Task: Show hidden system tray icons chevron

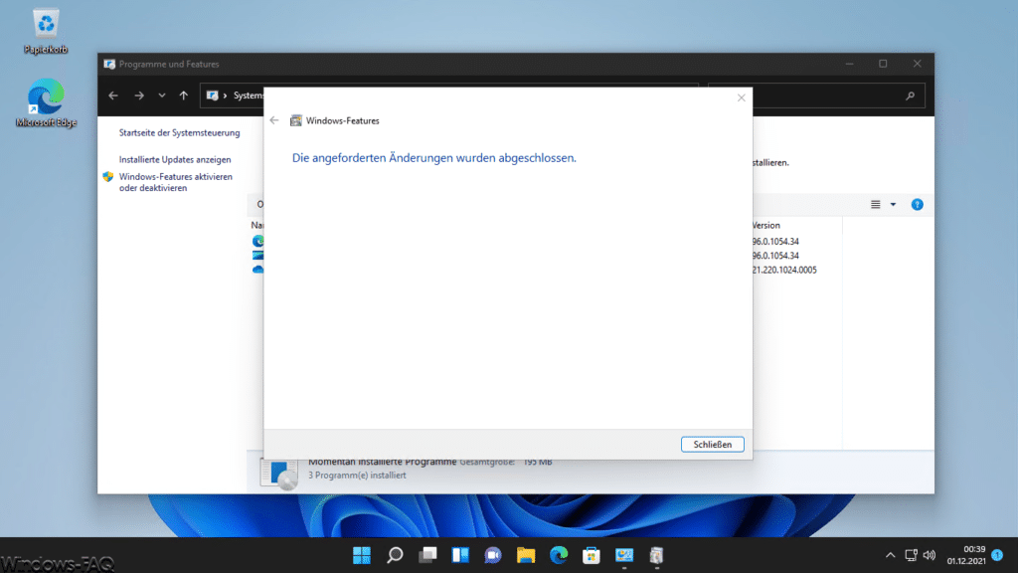Action: pyautogui.click(x=890, y=555)
